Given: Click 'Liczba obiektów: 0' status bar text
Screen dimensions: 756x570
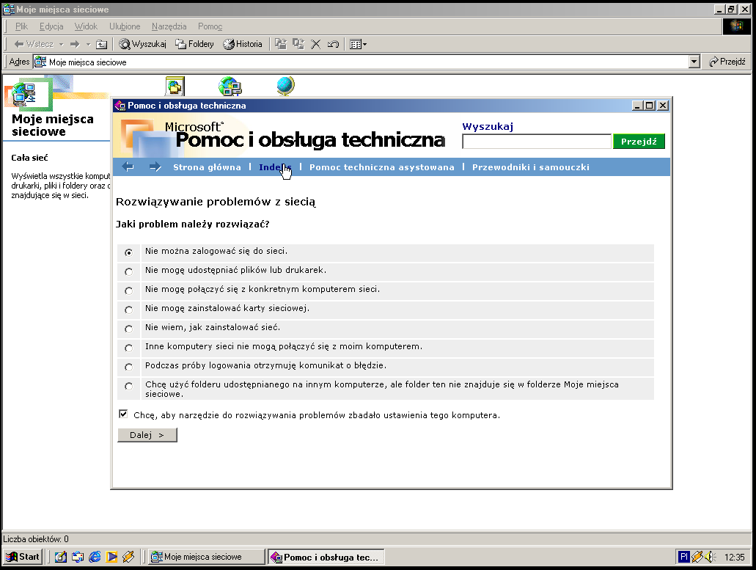Looking at the screenshot, I should point(36,539).
